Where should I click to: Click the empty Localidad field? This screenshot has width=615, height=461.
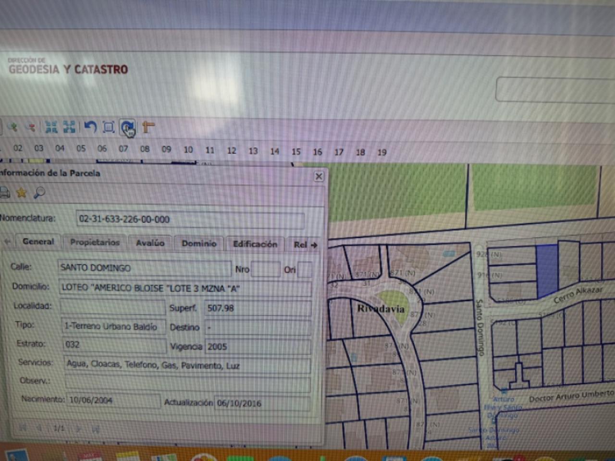tap(113, 307)
